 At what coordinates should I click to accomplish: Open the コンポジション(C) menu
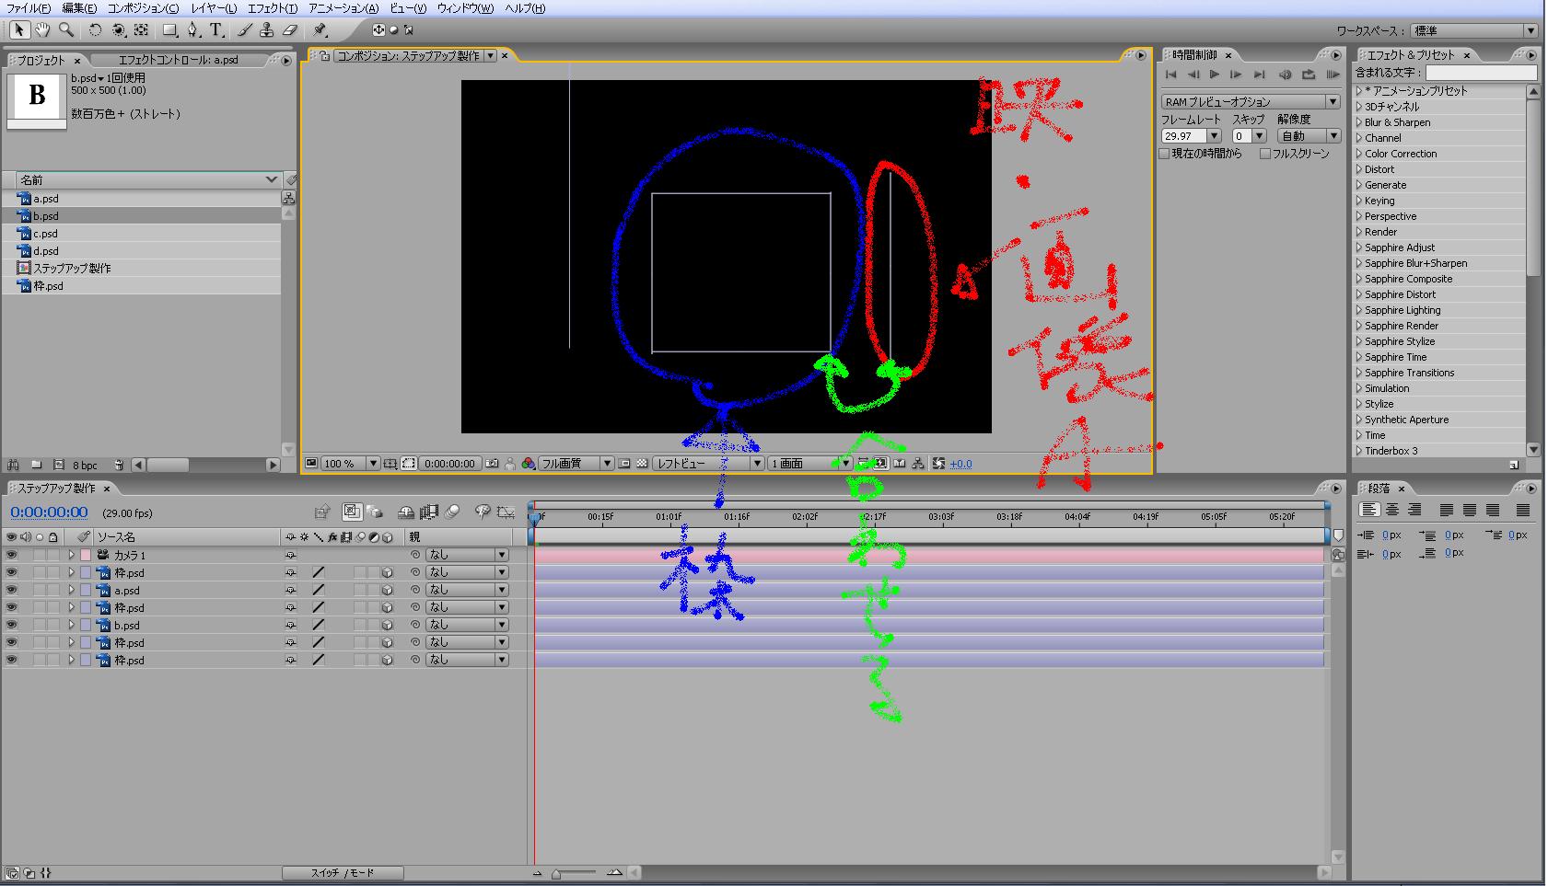tap(143, 7)
